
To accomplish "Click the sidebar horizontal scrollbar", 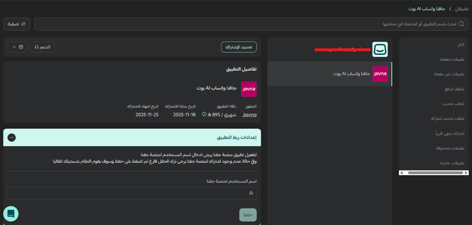I will point(435,173).
